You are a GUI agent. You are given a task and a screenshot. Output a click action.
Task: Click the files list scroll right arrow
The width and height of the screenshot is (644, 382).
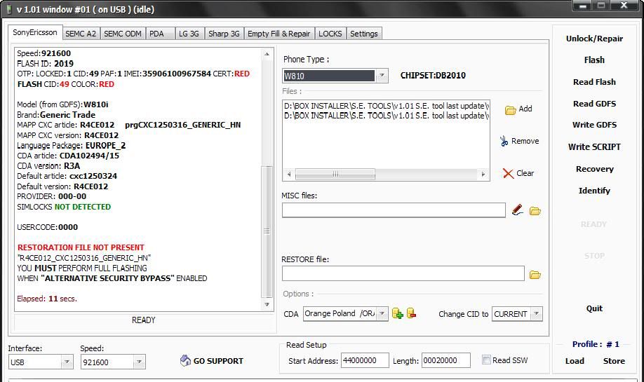483,174
